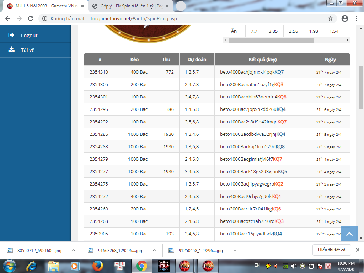Open the Chrome profile avatar icon
The height and width of the screenshot is (273, 364).
pyautogui.click(x=344, y=18)
